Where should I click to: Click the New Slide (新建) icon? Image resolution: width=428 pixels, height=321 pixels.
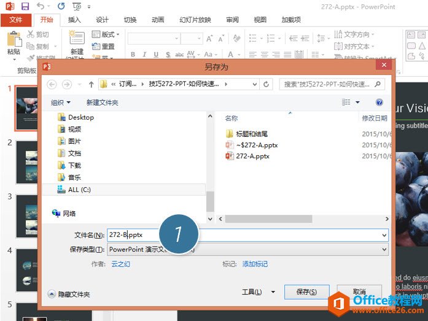point(77,38)
